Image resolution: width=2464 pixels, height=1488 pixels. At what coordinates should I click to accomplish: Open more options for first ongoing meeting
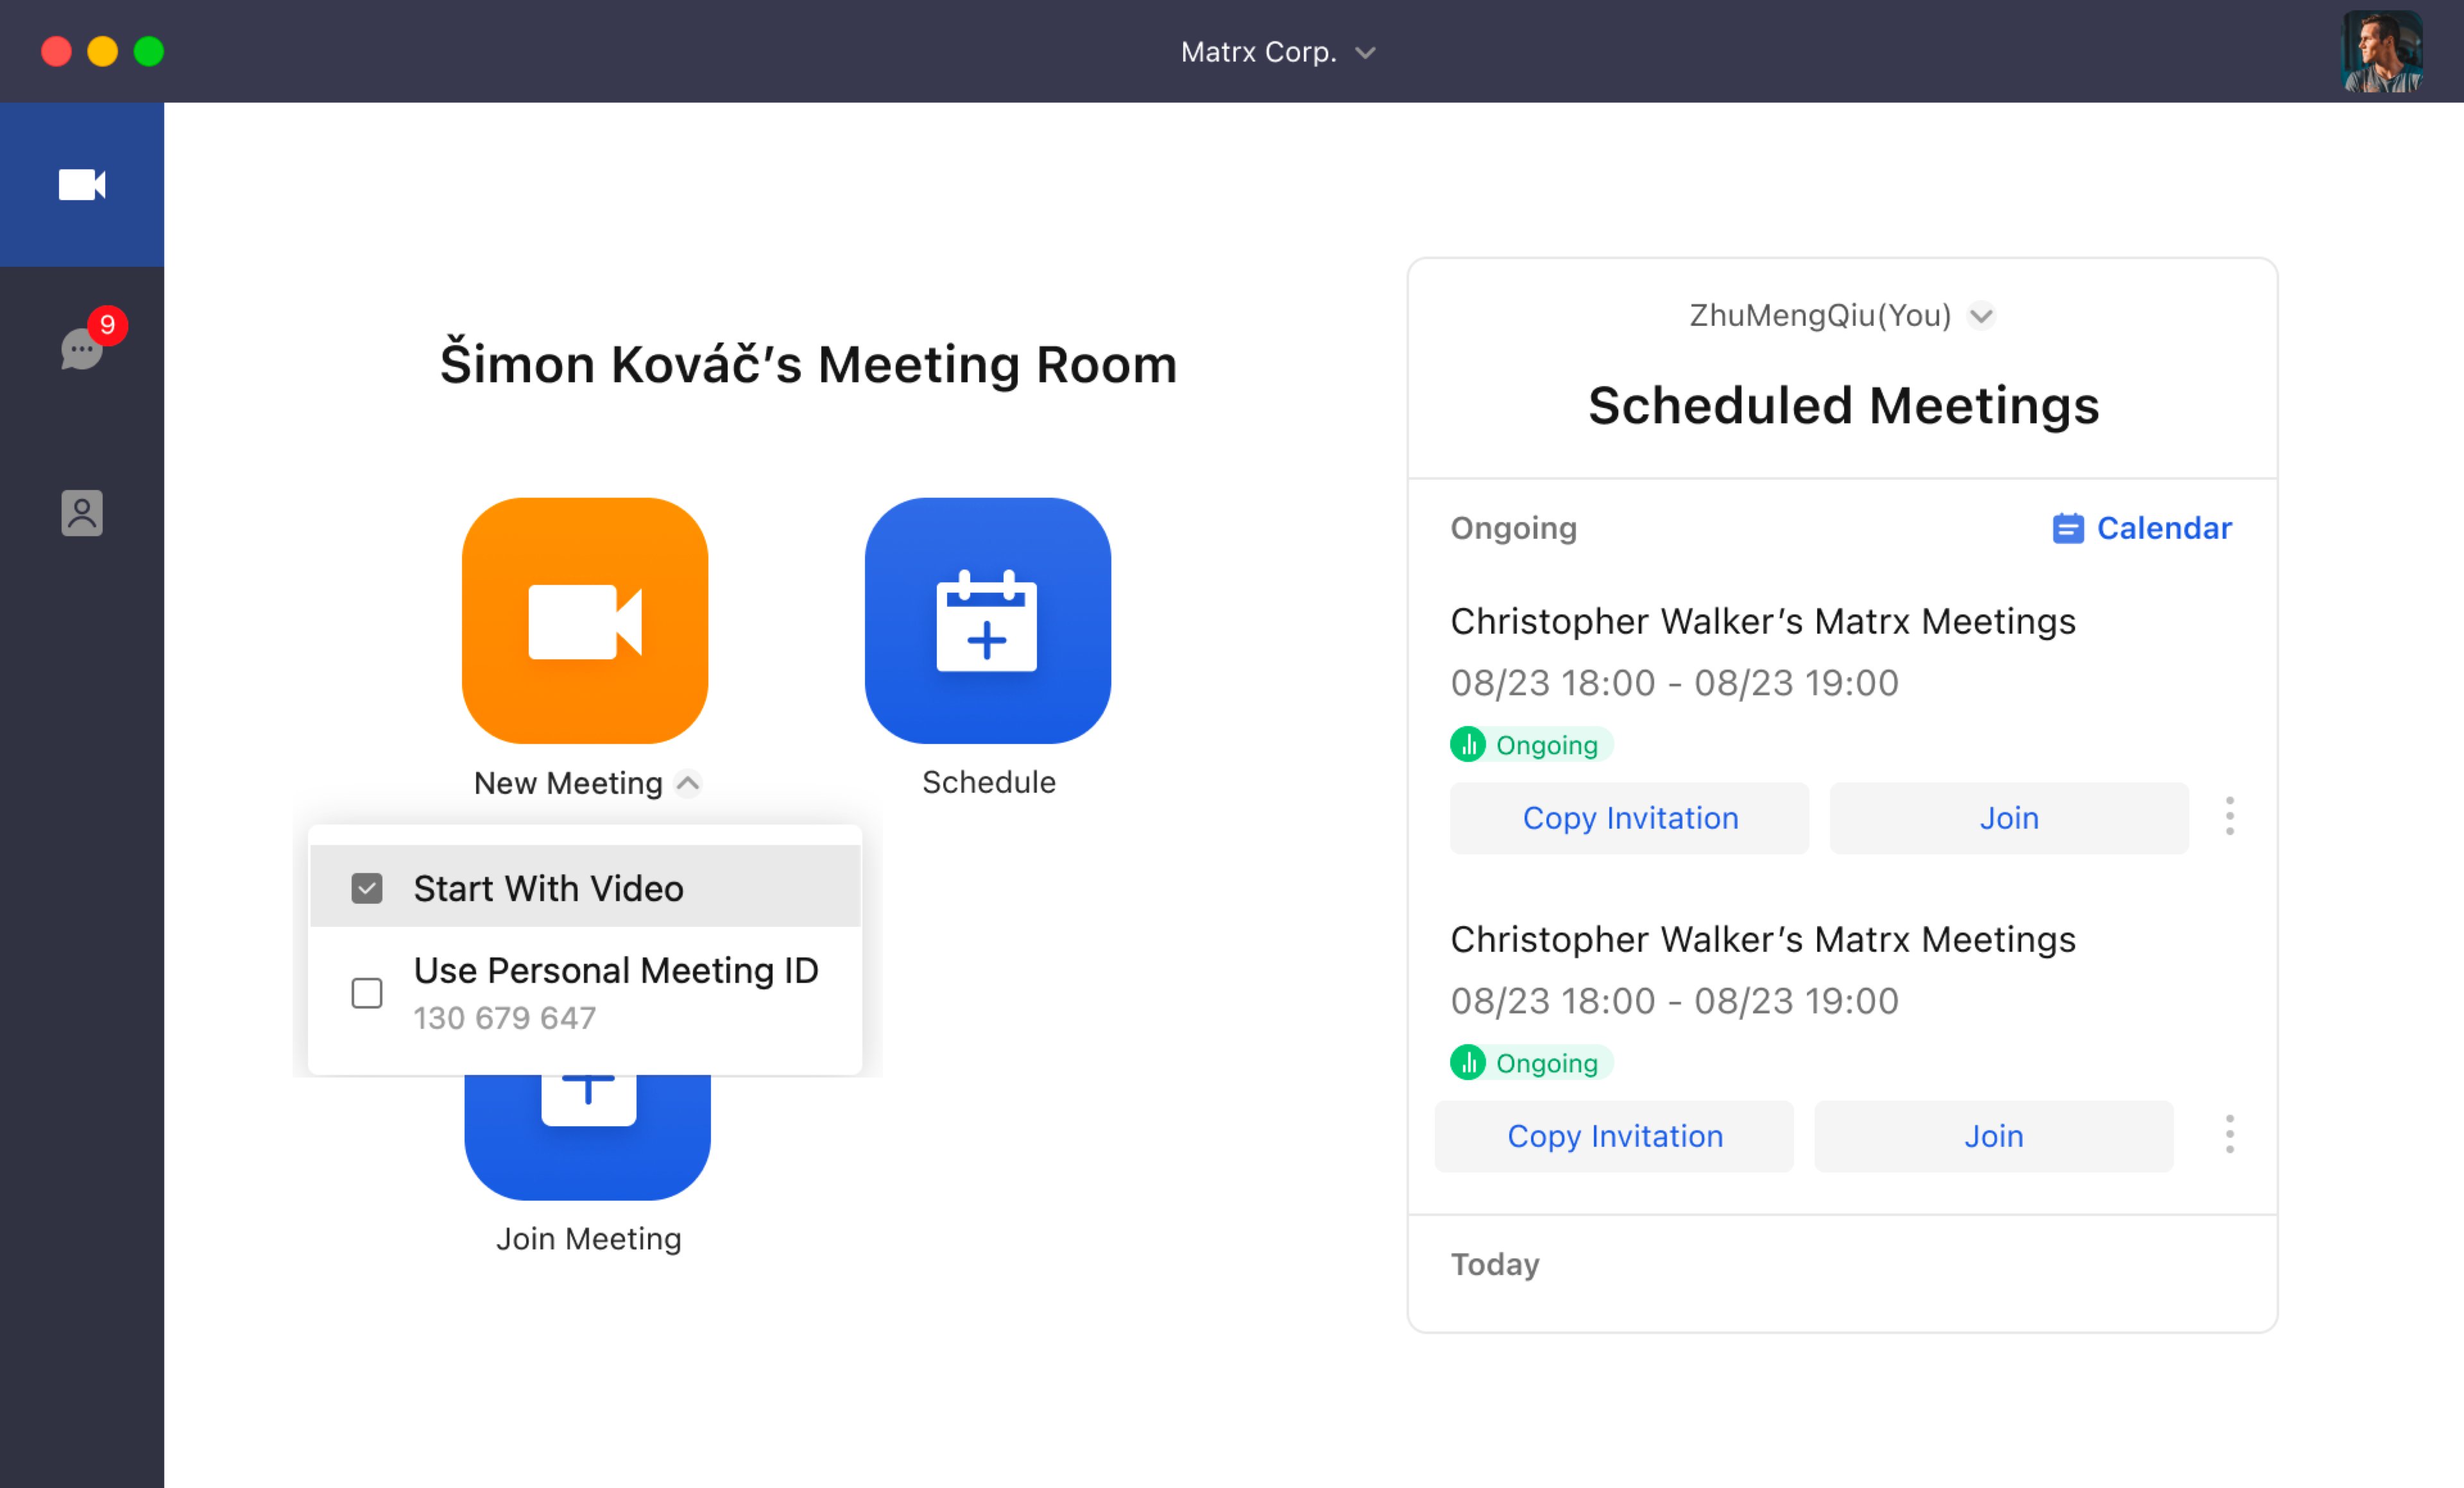pyautogui.click(x=2229, y=816)
